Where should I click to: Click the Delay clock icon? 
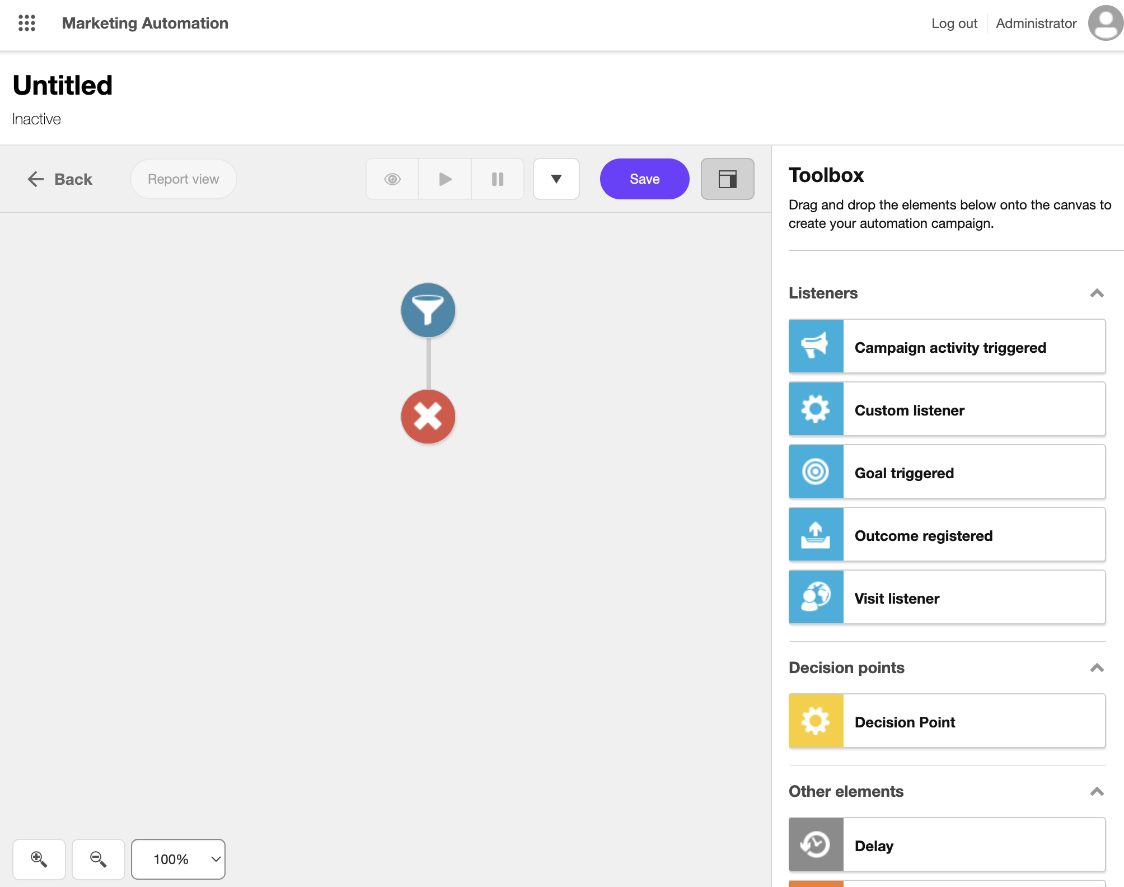pyautogui.click(x=816, y=845)
